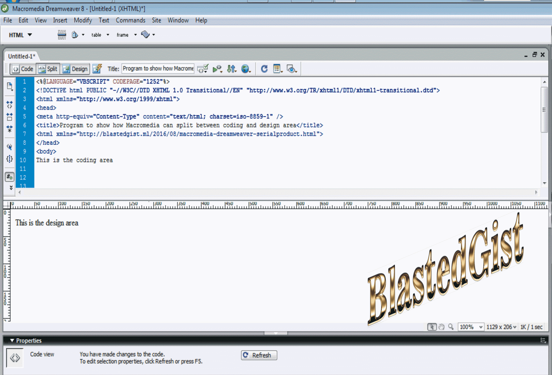The width and height of the screenshot is (552, 375).
Task: Open the Properties panel options menu icon
Action: 543,341
